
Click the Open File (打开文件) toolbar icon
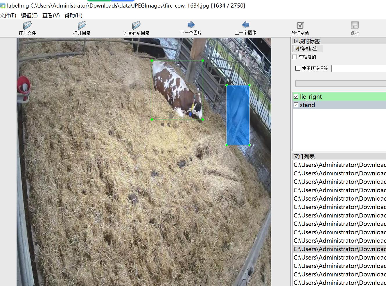coord(27,25)
